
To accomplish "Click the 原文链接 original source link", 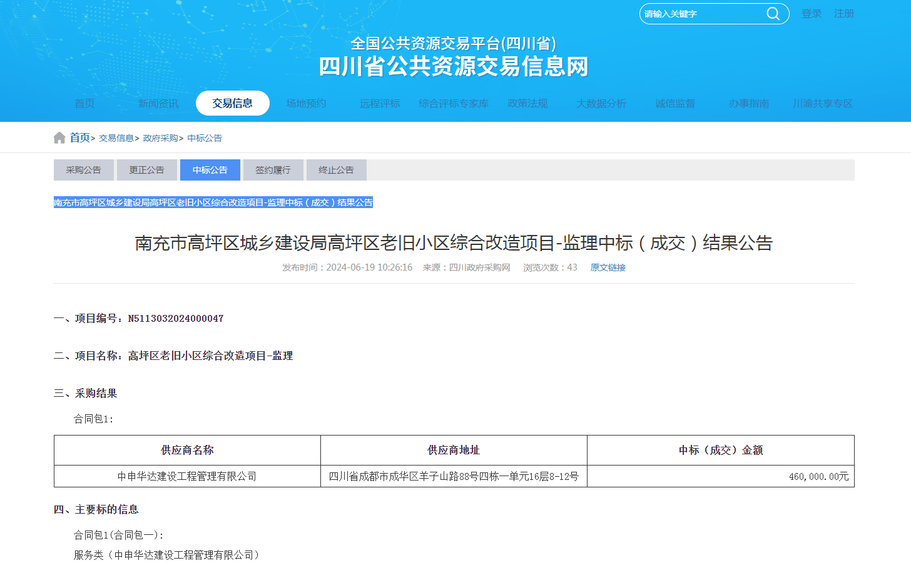I will coord(608,267).
